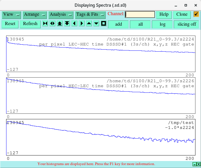The image size is (201, 168).
Task: Open the Analysis menu
Action: coord(61,15)
